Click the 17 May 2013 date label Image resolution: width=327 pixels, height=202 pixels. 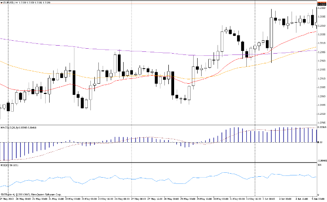[x=6, y=199]
